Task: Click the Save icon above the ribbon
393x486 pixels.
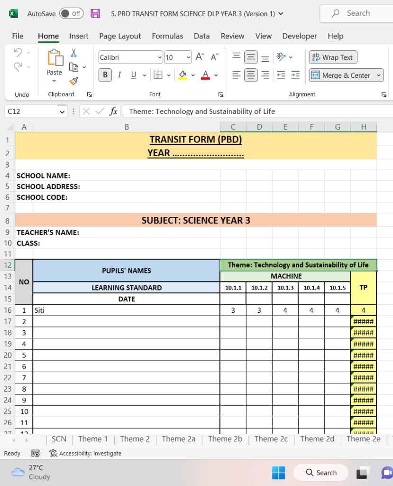Action: (x=95, y=13)
